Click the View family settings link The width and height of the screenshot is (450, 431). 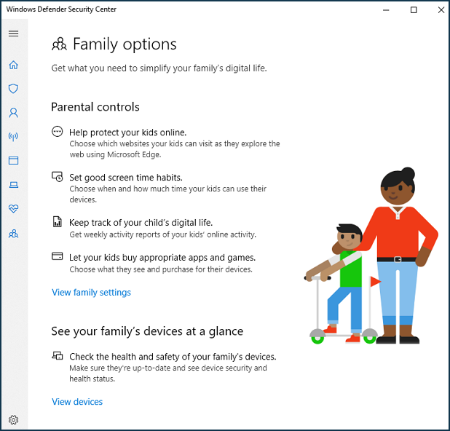(91, 293)
